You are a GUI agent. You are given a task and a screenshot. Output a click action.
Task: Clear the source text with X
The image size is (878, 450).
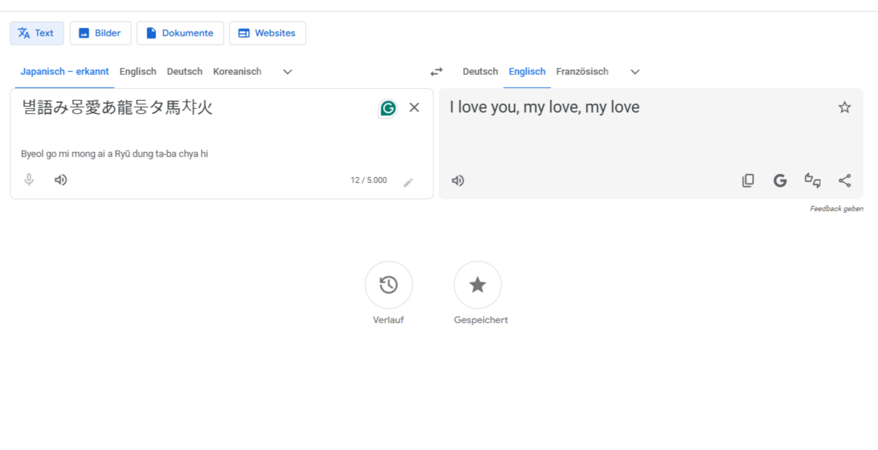414,107
